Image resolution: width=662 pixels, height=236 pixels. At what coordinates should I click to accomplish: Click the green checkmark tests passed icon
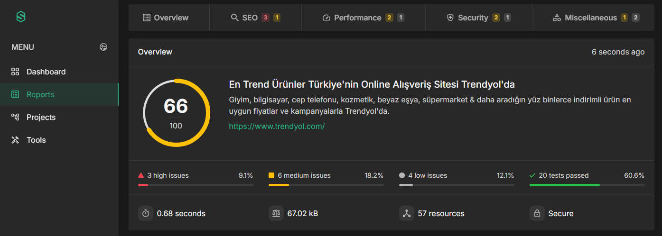[532, 175]
